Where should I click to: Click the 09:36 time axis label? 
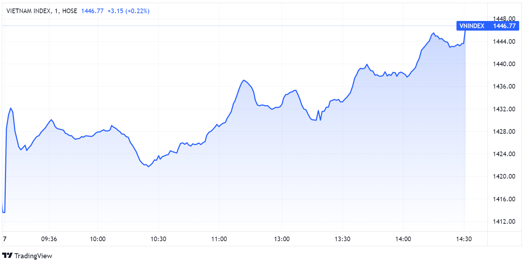pos(49,239)
